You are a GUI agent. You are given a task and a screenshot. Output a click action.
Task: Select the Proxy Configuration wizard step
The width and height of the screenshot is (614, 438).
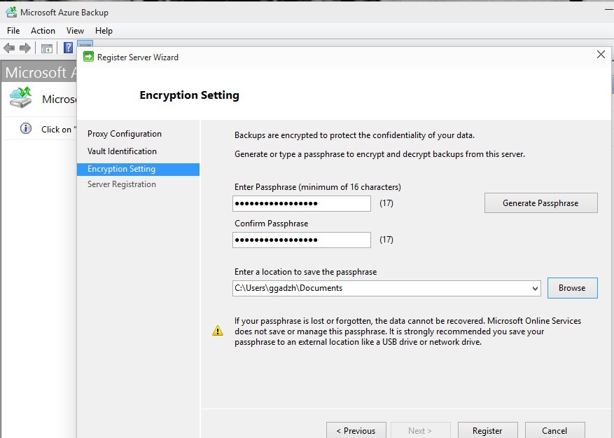click(125, 134)
